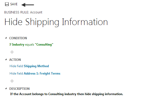Click the ACTION section header
The image size is (141, 103).
tap(15, 60)
